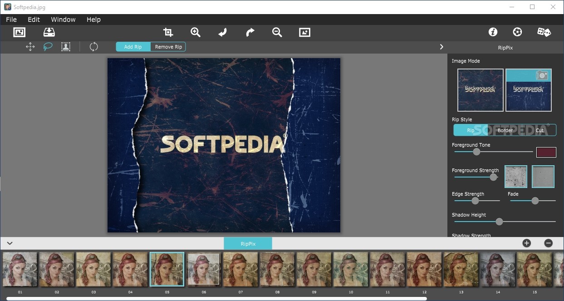Click camera icon on Foreground thumbnail

tap(542, 75)
